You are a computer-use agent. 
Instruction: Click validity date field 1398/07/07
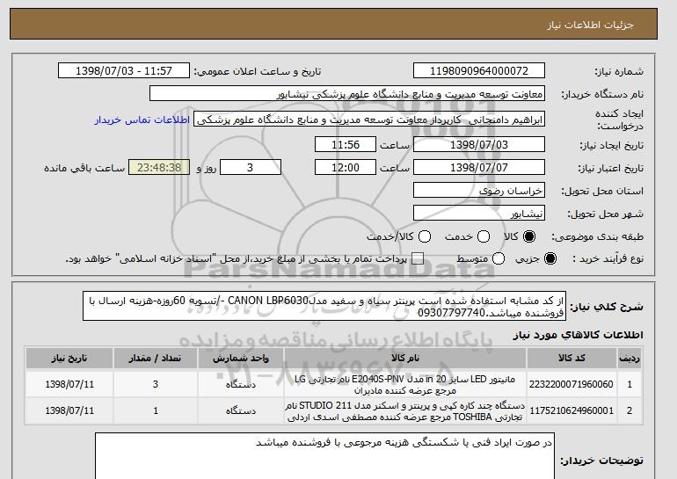(479, 168)
